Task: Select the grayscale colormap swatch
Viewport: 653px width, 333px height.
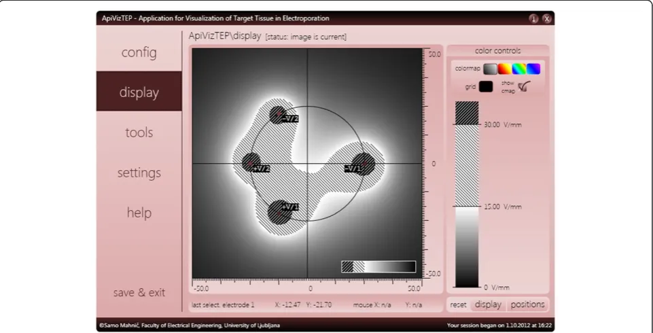Action: [491, 69]
